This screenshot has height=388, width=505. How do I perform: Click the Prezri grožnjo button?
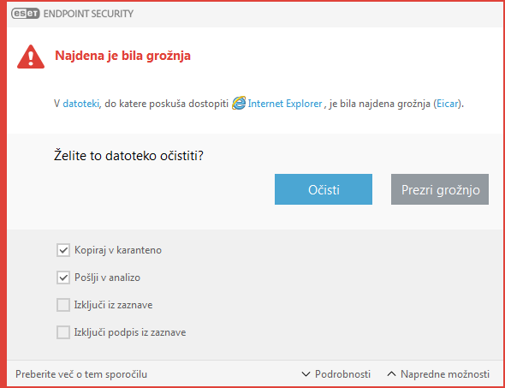tap(440, 189)
